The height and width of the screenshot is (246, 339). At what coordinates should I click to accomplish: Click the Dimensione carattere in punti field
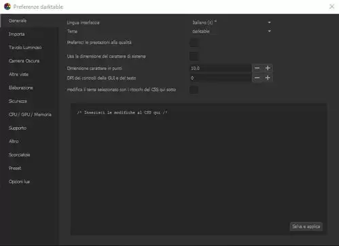[221, 68]
